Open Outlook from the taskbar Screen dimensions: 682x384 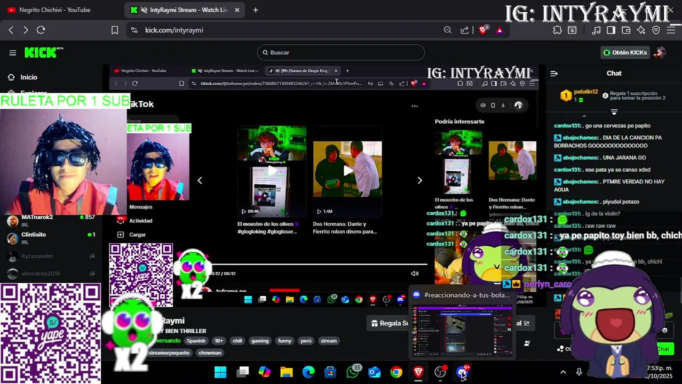coord(375,372)
